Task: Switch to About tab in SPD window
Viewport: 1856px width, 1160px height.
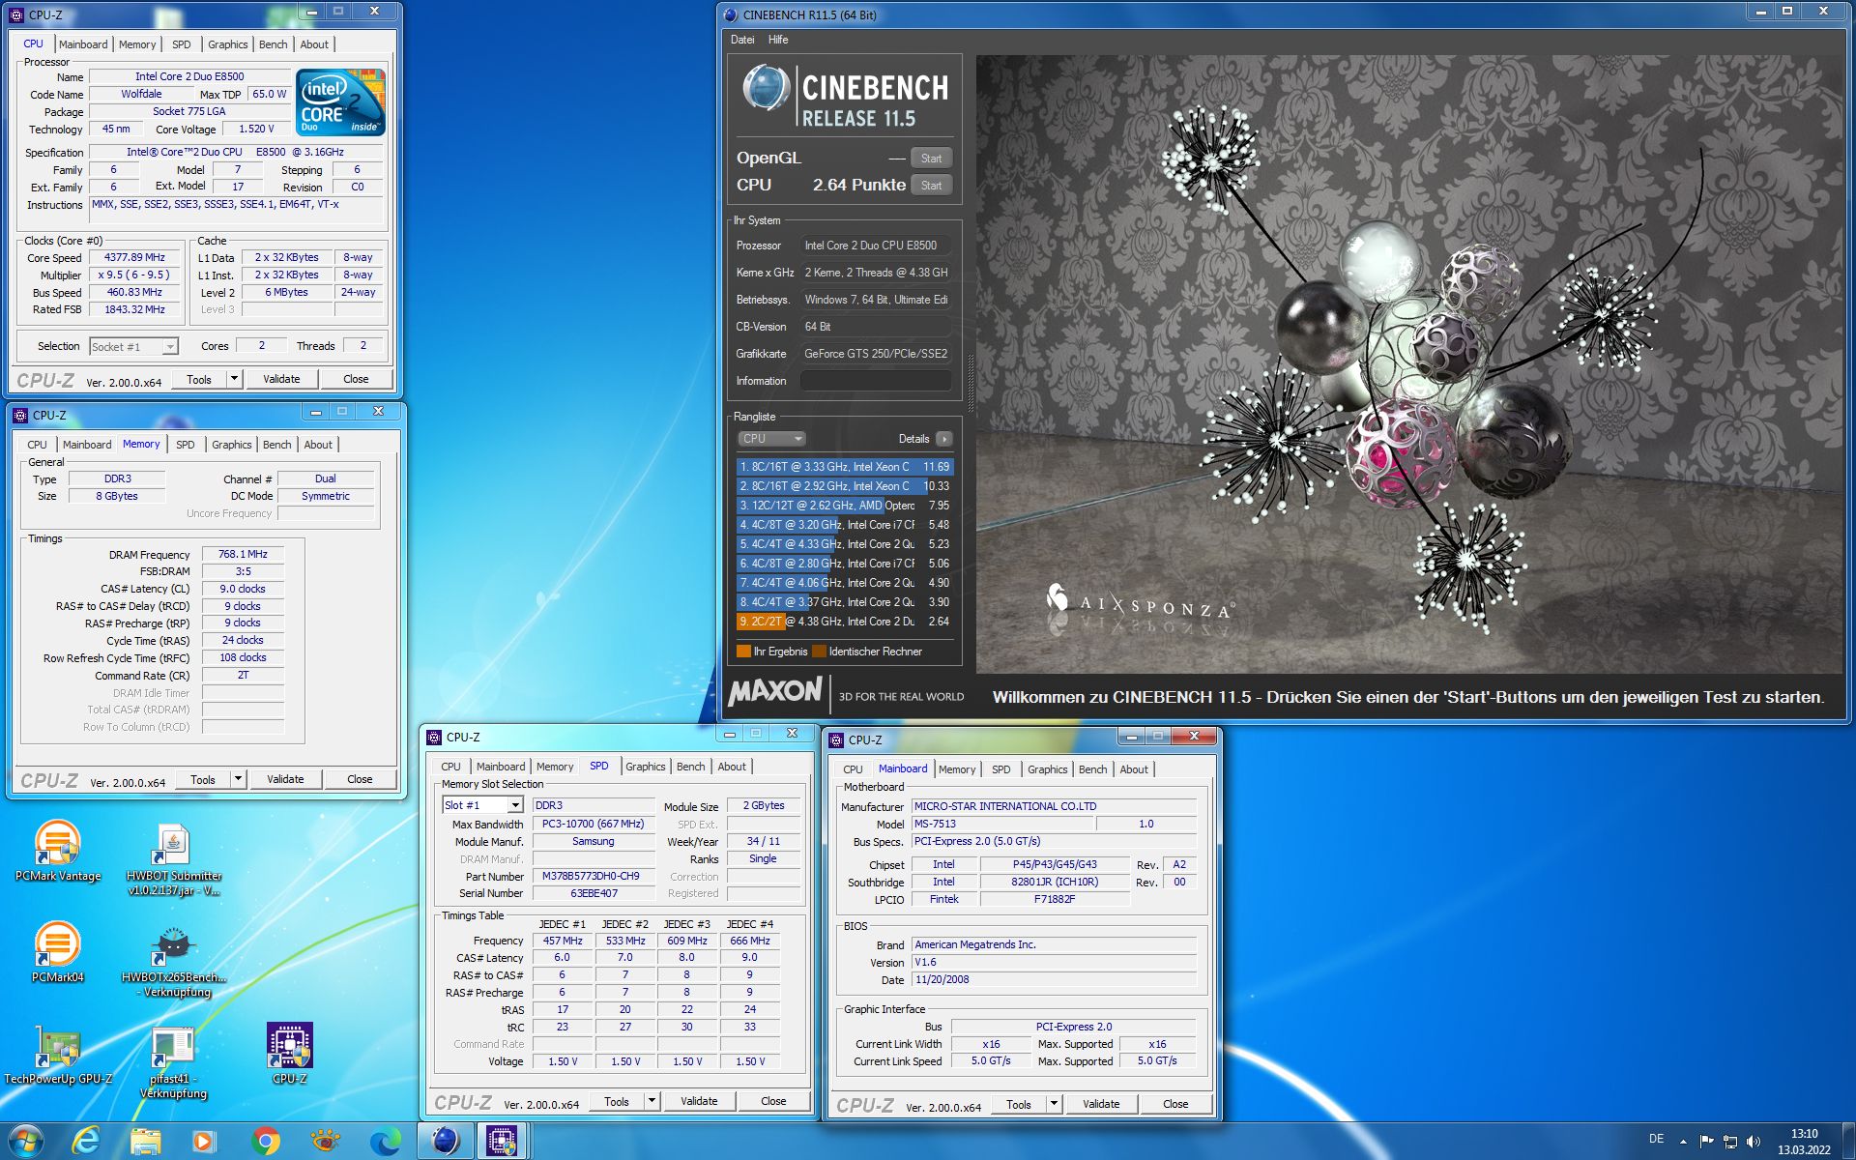Action: (x=732, y=767)
